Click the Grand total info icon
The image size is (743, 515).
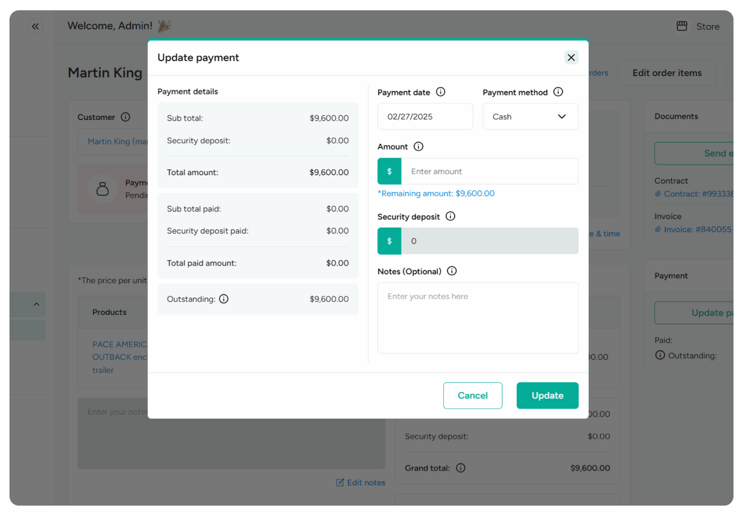click(x=461, y=468)
